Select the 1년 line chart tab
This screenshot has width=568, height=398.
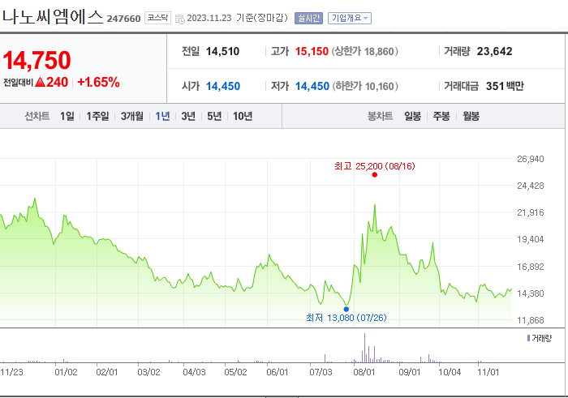[162, 116]
